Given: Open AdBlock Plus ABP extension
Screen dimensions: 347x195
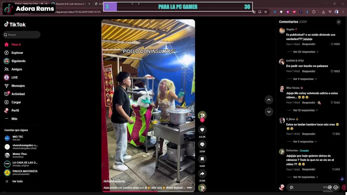Looking at the screenshot, I should [294, 12].
